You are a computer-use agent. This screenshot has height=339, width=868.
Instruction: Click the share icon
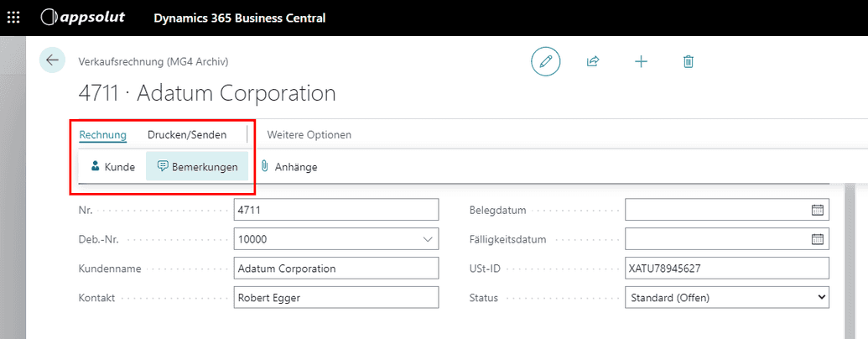click(x=593, y=61)
